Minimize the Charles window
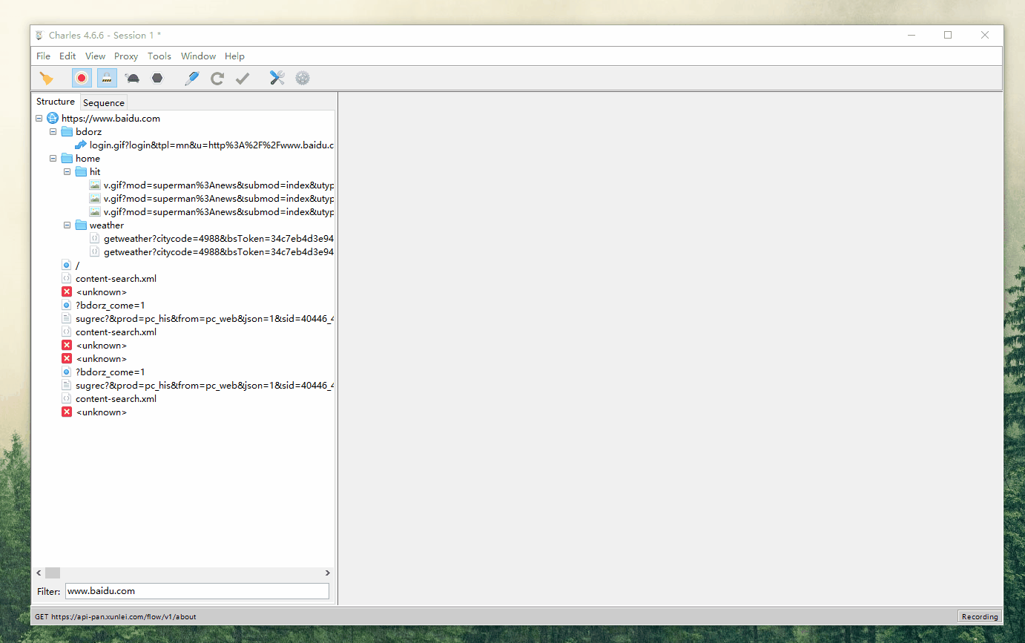Image resolution: width=1025 pixels, height=643 pixels. 911,35
